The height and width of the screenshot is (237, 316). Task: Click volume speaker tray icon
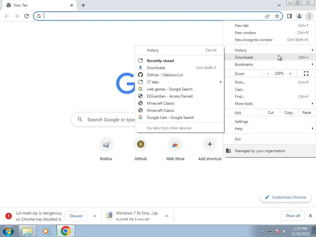tap(285, 231)
